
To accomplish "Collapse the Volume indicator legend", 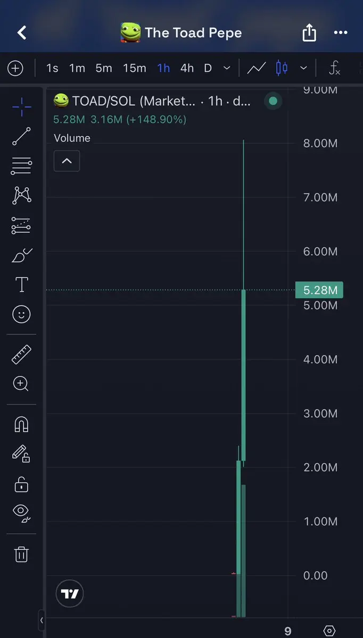I will pyautogui.click(x=67, y=161).
